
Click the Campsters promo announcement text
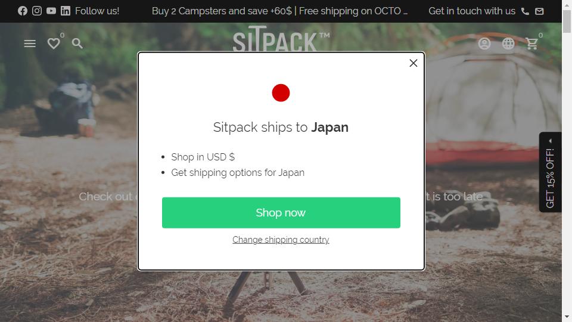click(280, 11)
